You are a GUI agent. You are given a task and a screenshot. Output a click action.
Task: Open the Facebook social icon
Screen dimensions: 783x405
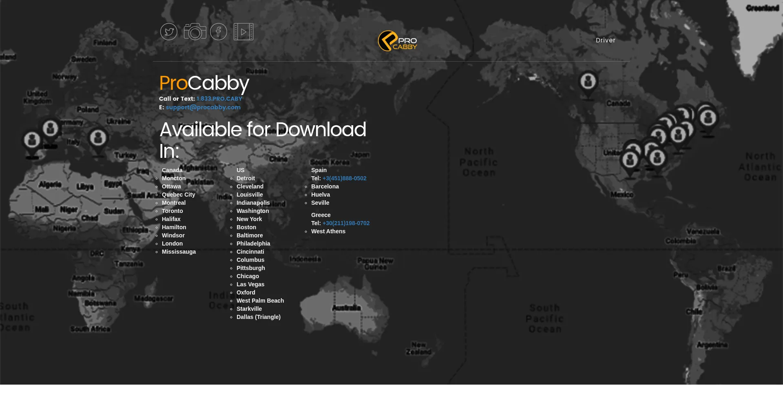coord(219,32)
